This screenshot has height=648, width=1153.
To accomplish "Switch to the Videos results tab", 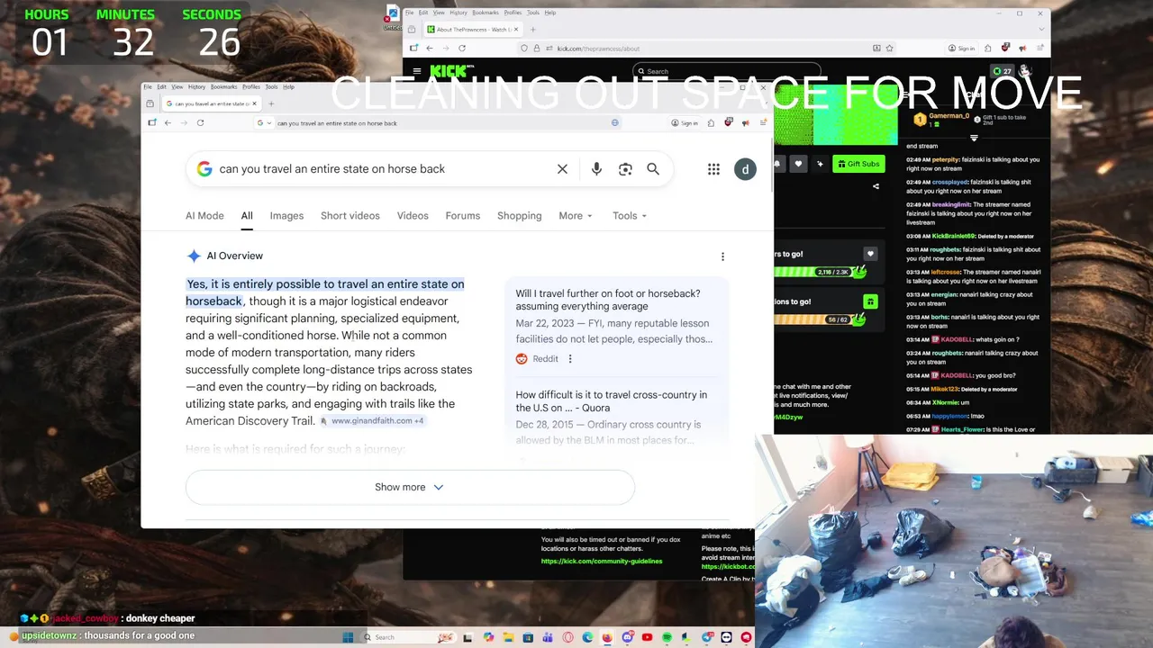I will (413, 216).
